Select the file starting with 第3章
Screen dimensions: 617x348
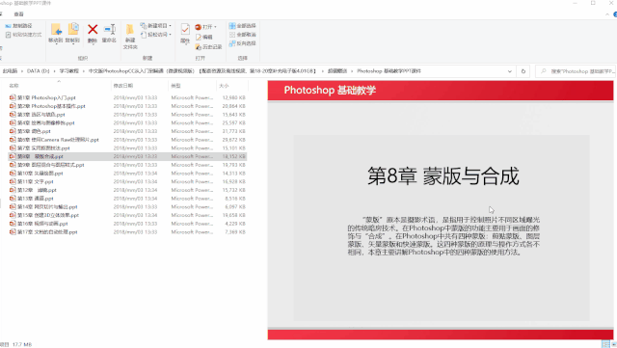tap(40, 115)
